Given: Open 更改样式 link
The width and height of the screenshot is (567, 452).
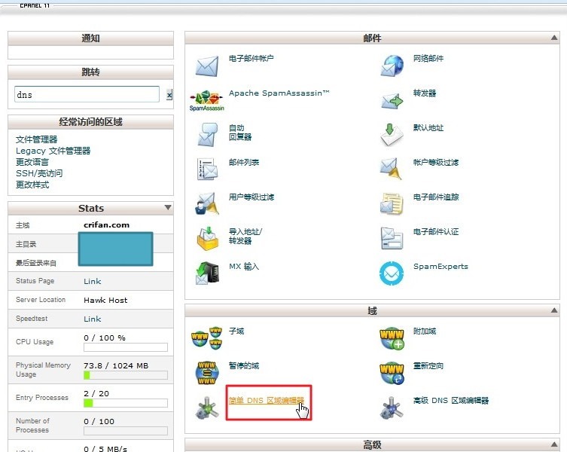Looking at the screenshot, I should pyautogui.click(x=32, y=185).
